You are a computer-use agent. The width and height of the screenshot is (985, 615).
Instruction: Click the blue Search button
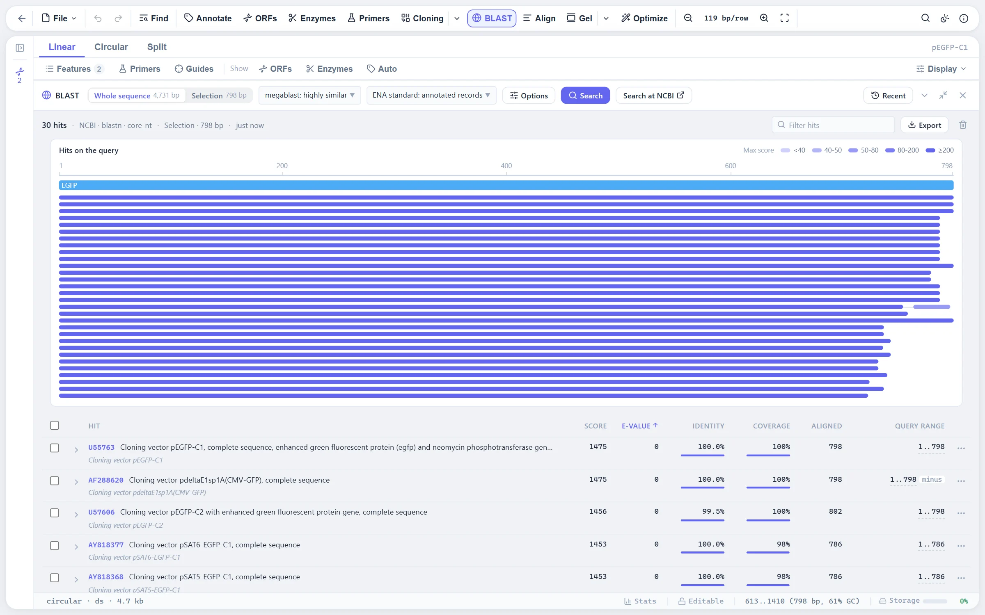[x=585, y=96]
